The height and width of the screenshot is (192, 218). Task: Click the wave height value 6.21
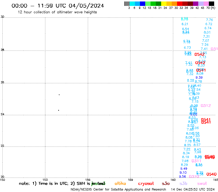185,24
